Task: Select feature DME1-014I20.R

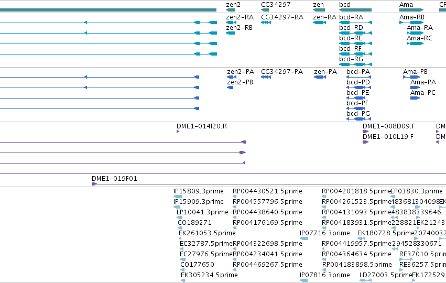Action: 202,127
